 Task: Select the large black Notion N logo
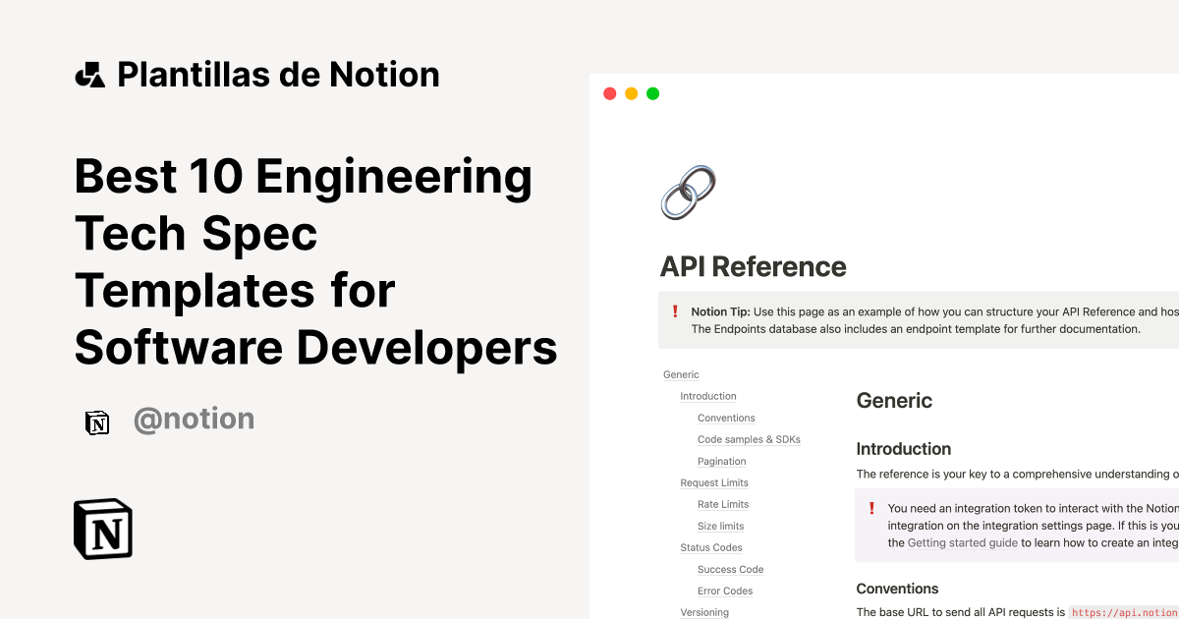click(x=102, y=529)
